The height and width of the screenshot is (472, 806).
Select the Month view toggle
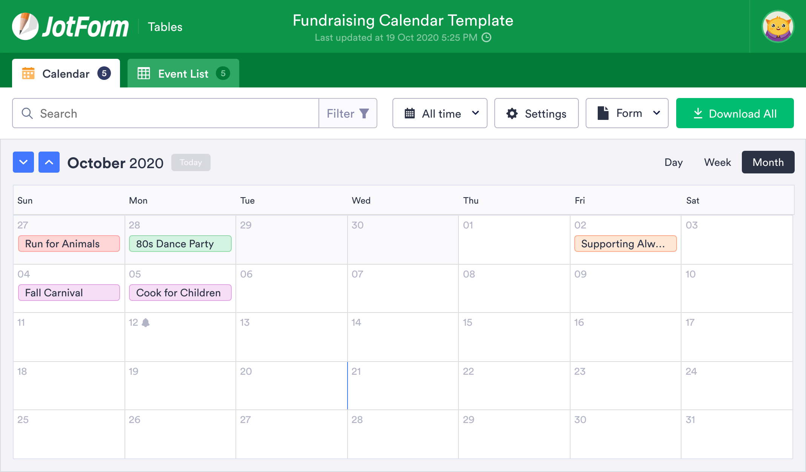click(768, 162)
